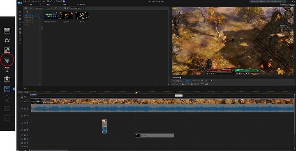Click the blue circle icon in top toolbar

click(x=64, y=1)
